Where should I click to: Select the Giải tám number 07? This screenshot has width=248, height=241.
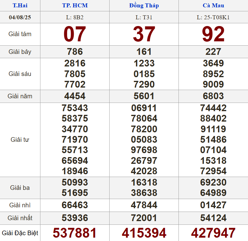(75, 34)
